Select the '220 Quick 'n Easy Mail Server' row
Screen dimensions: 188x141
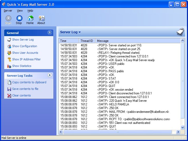tap(119, 101)
